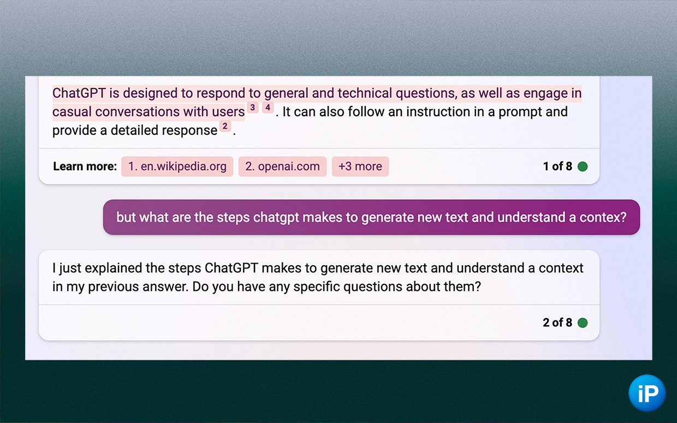
Task: Open citation 2 after 'detailed response'
Action: (225, 127)
